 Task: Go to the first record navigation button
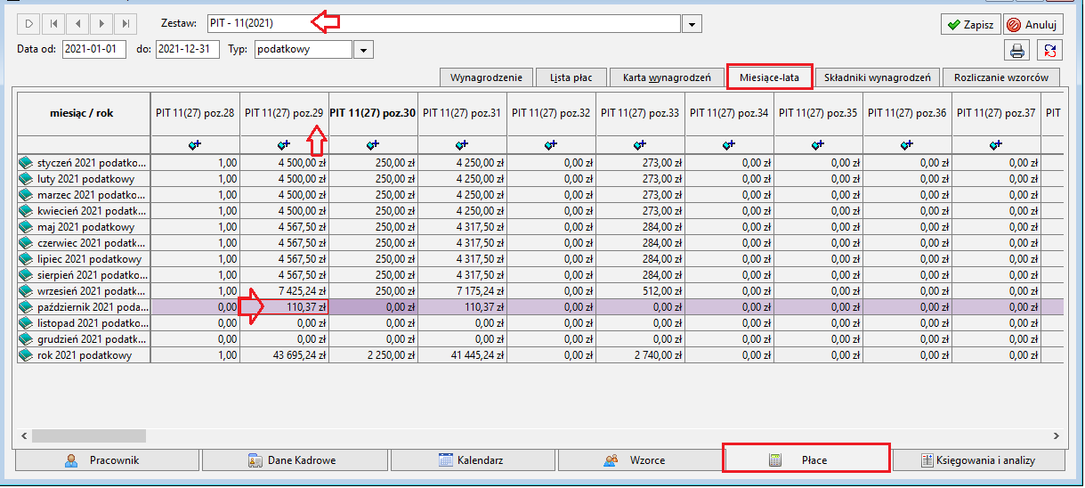[x=53, y=24]
